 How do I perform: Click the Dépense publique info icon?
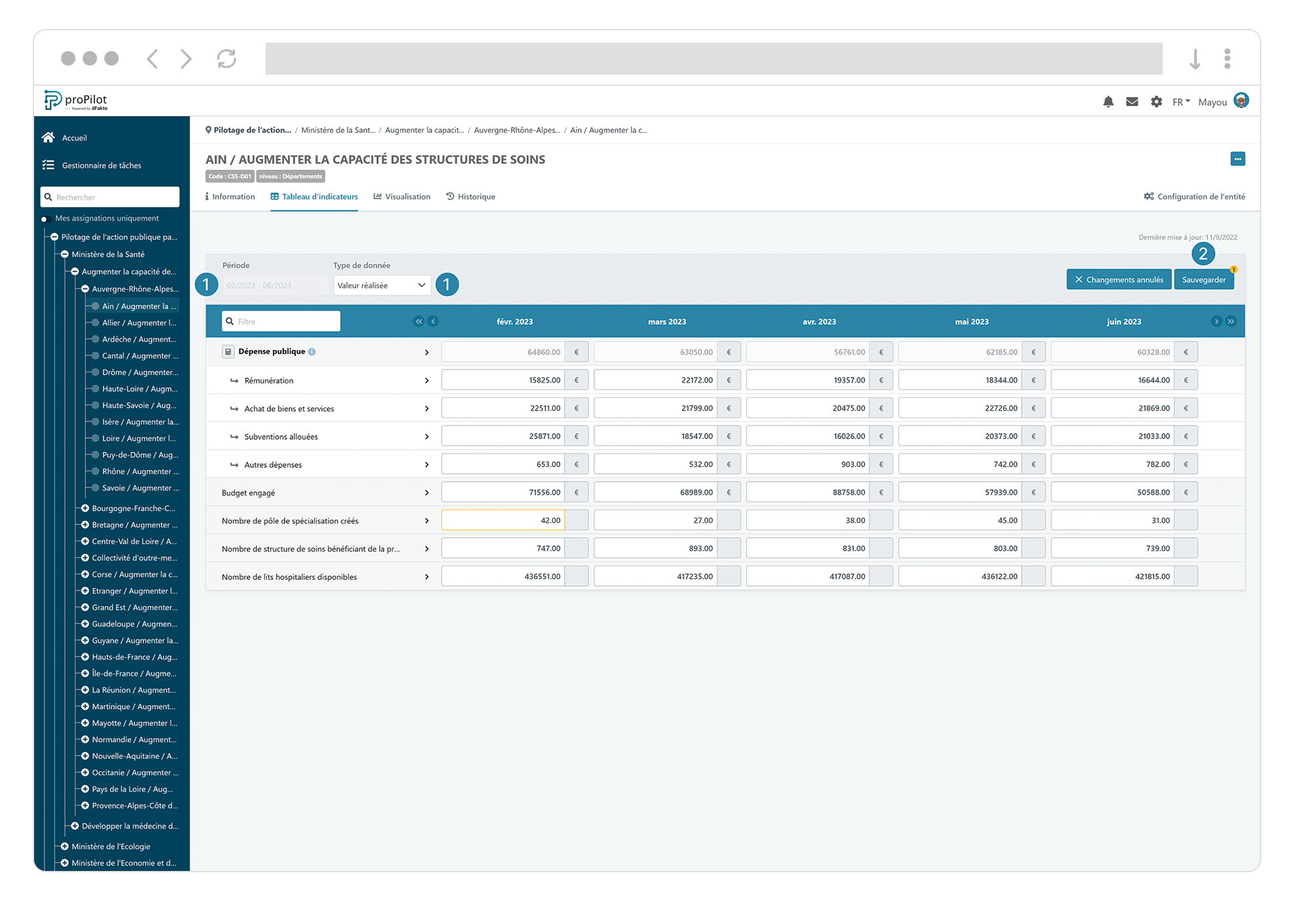(312, 352)
